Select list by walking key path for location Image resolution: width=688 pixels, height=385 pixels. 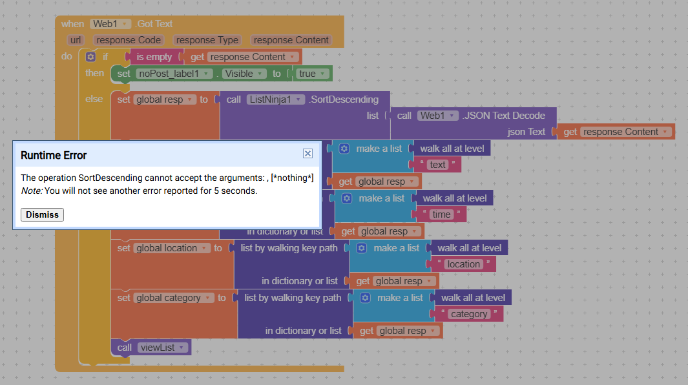click(x=289, y=248)
